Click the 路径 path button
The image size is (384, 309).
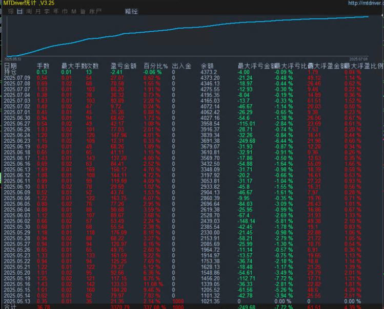(x=132, y=11)
